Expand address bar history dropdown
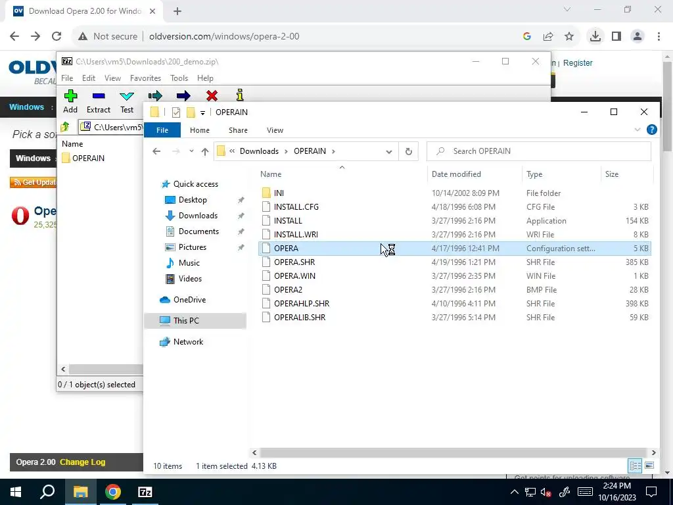This screenshot has height=505, width=673. pos(389,151)
